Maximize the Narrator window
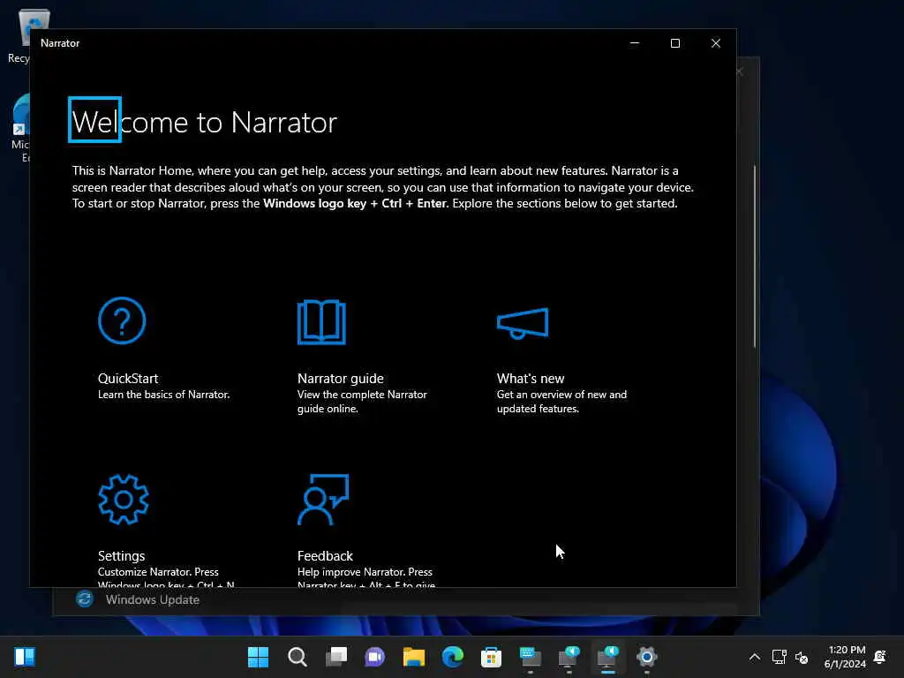This screenshot has height=678, width=904. pyautogui.click(x=675, y=43)
